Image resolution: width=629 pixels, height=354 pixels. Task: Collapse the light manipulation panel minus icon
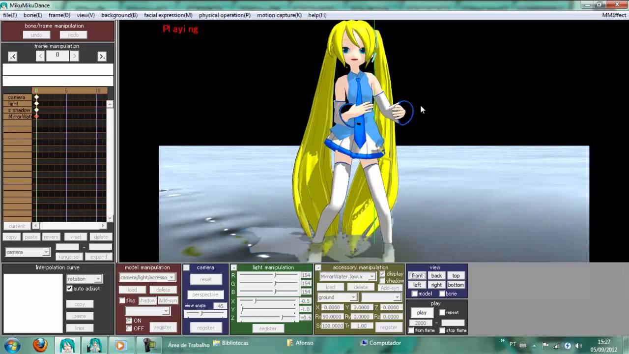coord(233,267)
